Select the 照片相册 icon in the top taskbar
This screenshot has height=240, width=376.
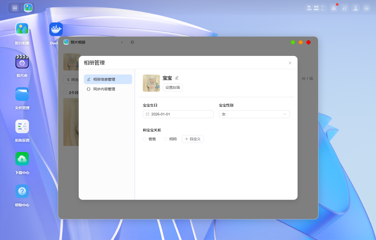point(28,8)
